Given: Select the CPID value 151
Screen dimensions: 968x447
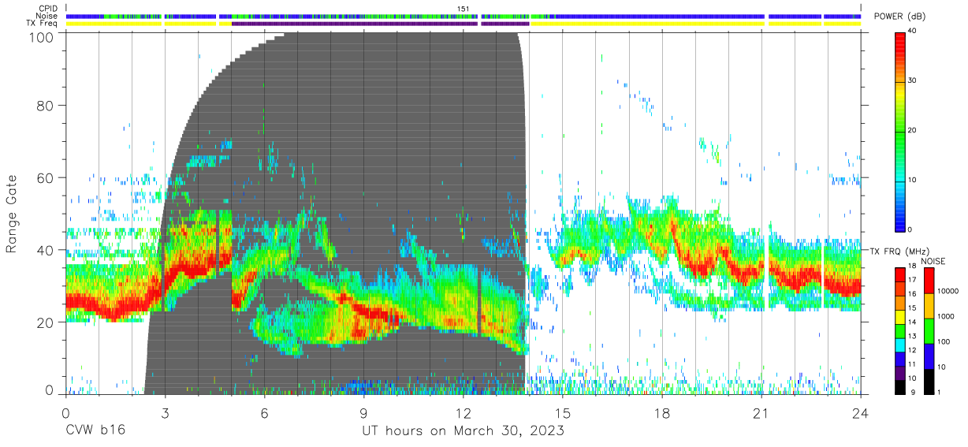Looking at the screenshot, I should click(464, 9).
